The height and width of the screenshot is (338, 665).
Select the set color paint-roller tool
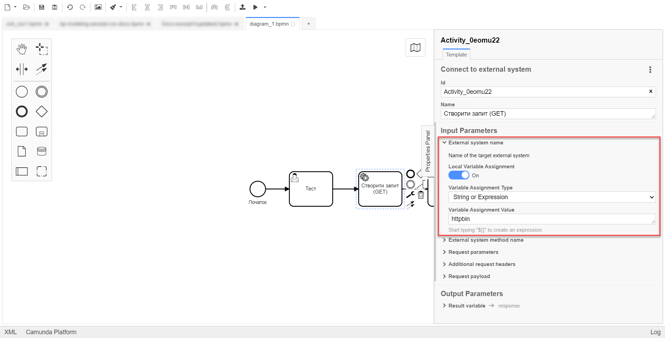coord(113,7)
